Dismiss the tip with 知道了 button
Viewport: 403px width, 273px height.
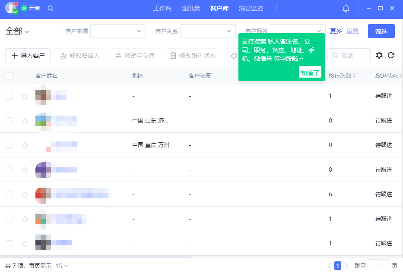(x=310, y=72)
